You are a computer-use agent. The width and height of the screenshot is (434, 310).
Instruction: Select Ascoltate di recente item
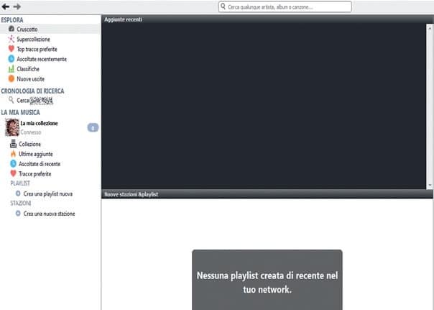(x=40, y=164)
